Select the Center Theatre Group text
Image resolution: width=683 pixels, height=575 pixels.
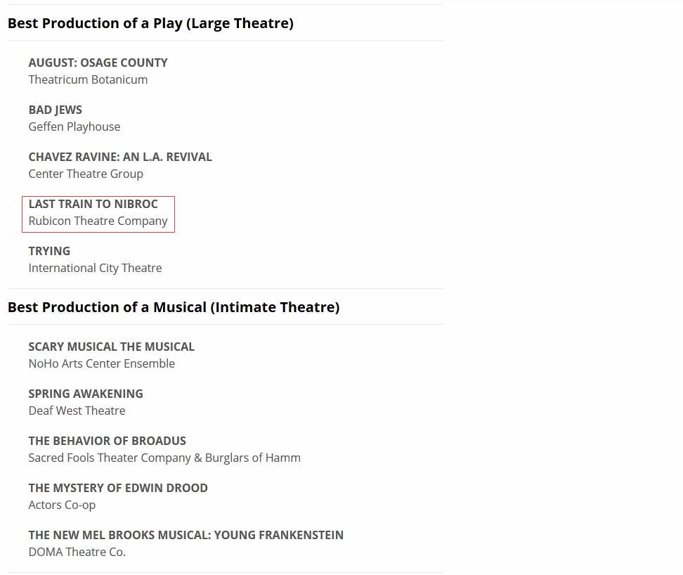(x=86, y=174)
